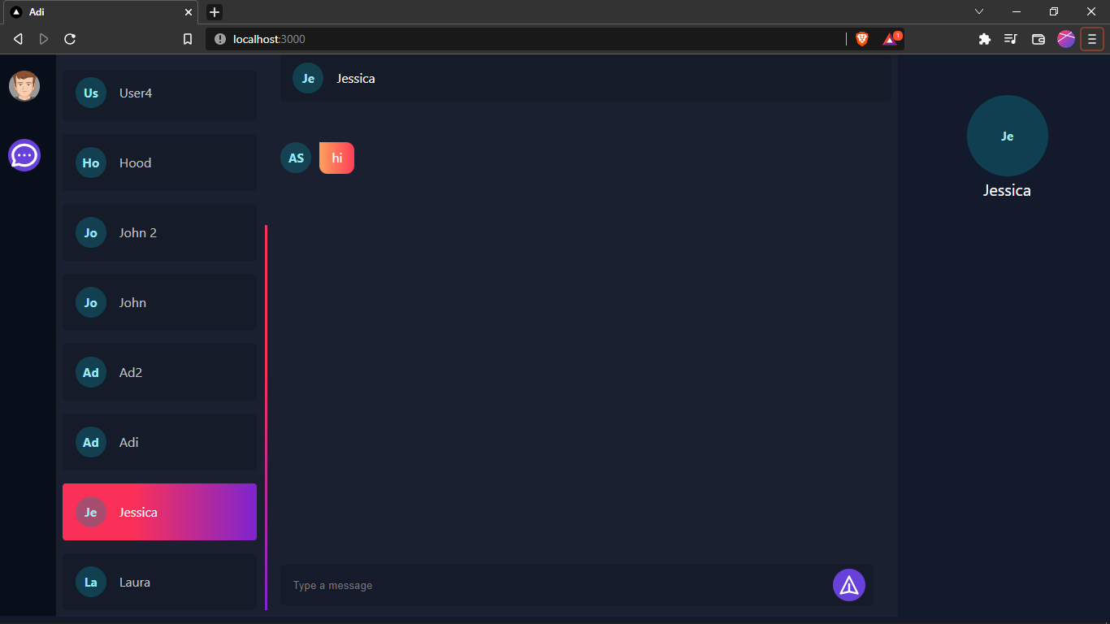Open the Brave wallet icon
This screenshot has width=1110, height=624.
(1038, 39)
